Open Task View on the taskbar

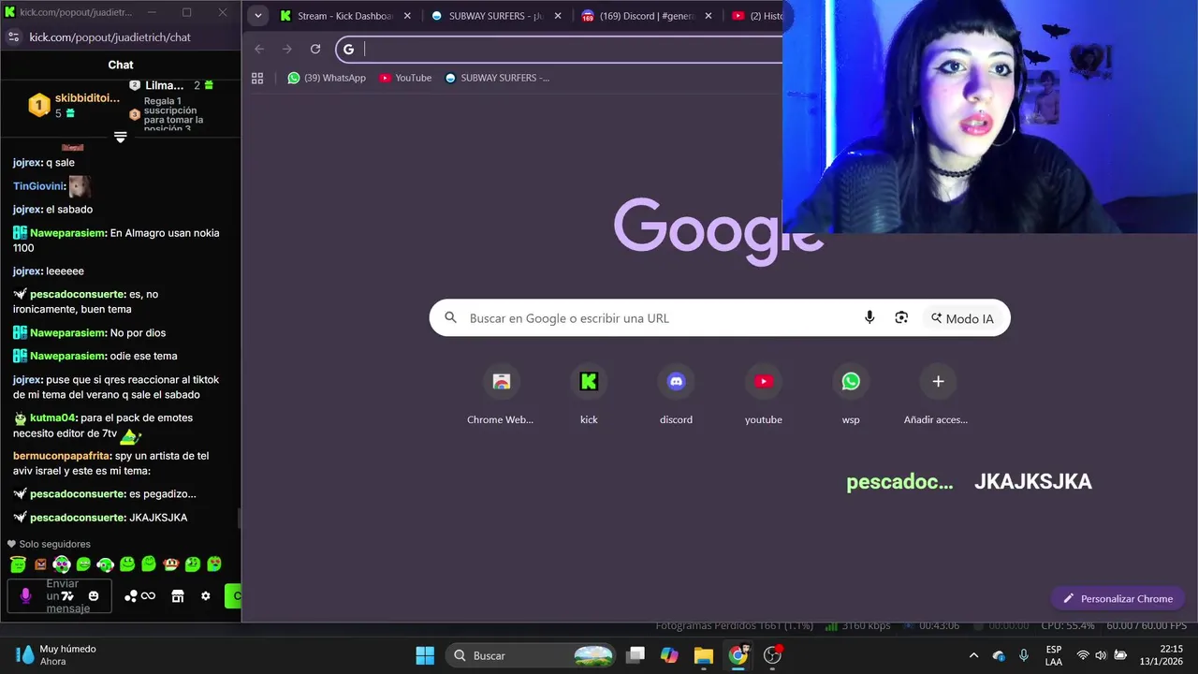tap(636, 655)
